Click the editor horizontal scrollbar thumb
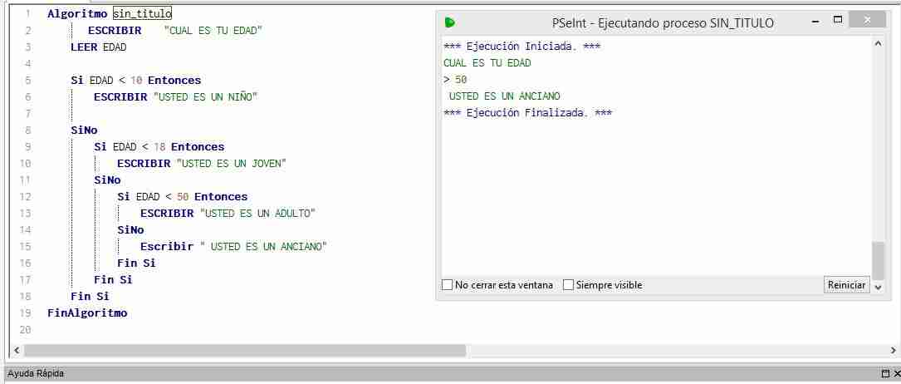 coord(245,350)
